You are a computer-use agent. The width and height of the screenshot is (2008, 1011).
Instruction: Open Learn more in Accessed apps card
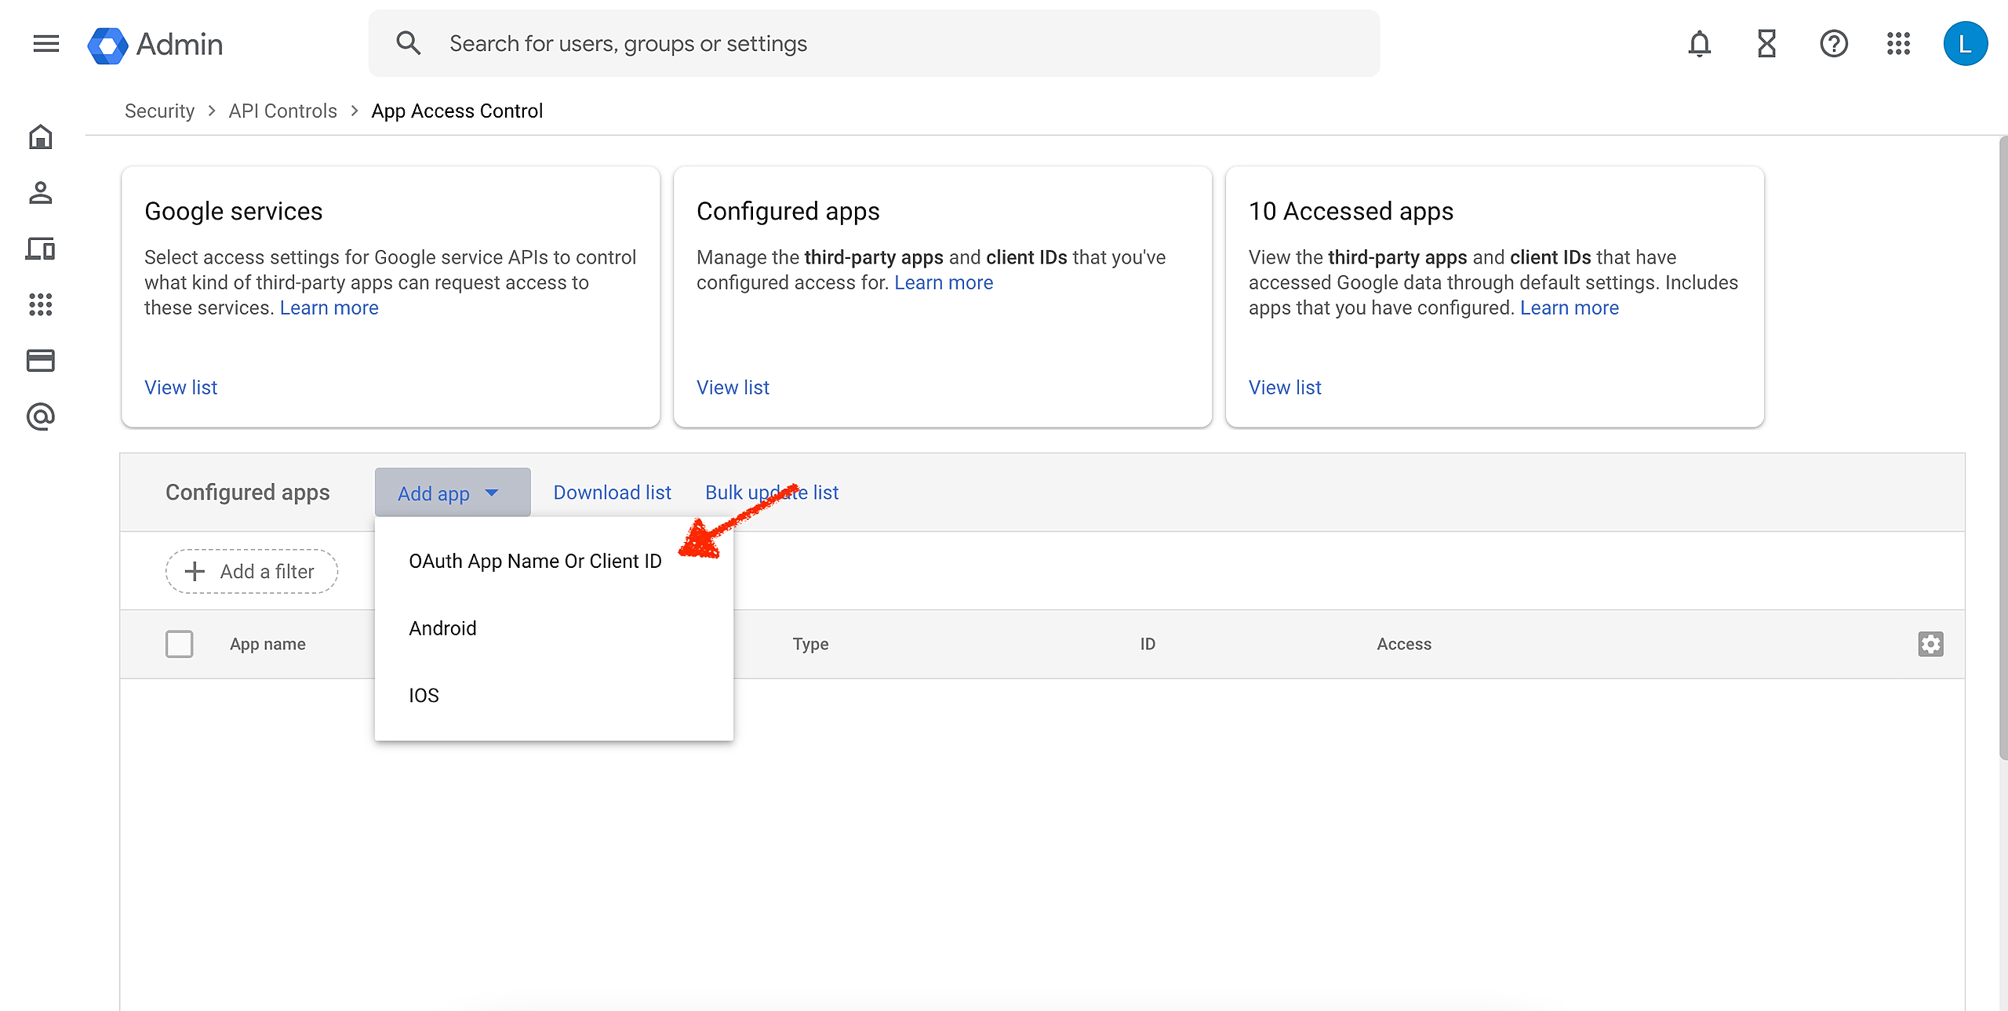click(x=1570, y=308)
